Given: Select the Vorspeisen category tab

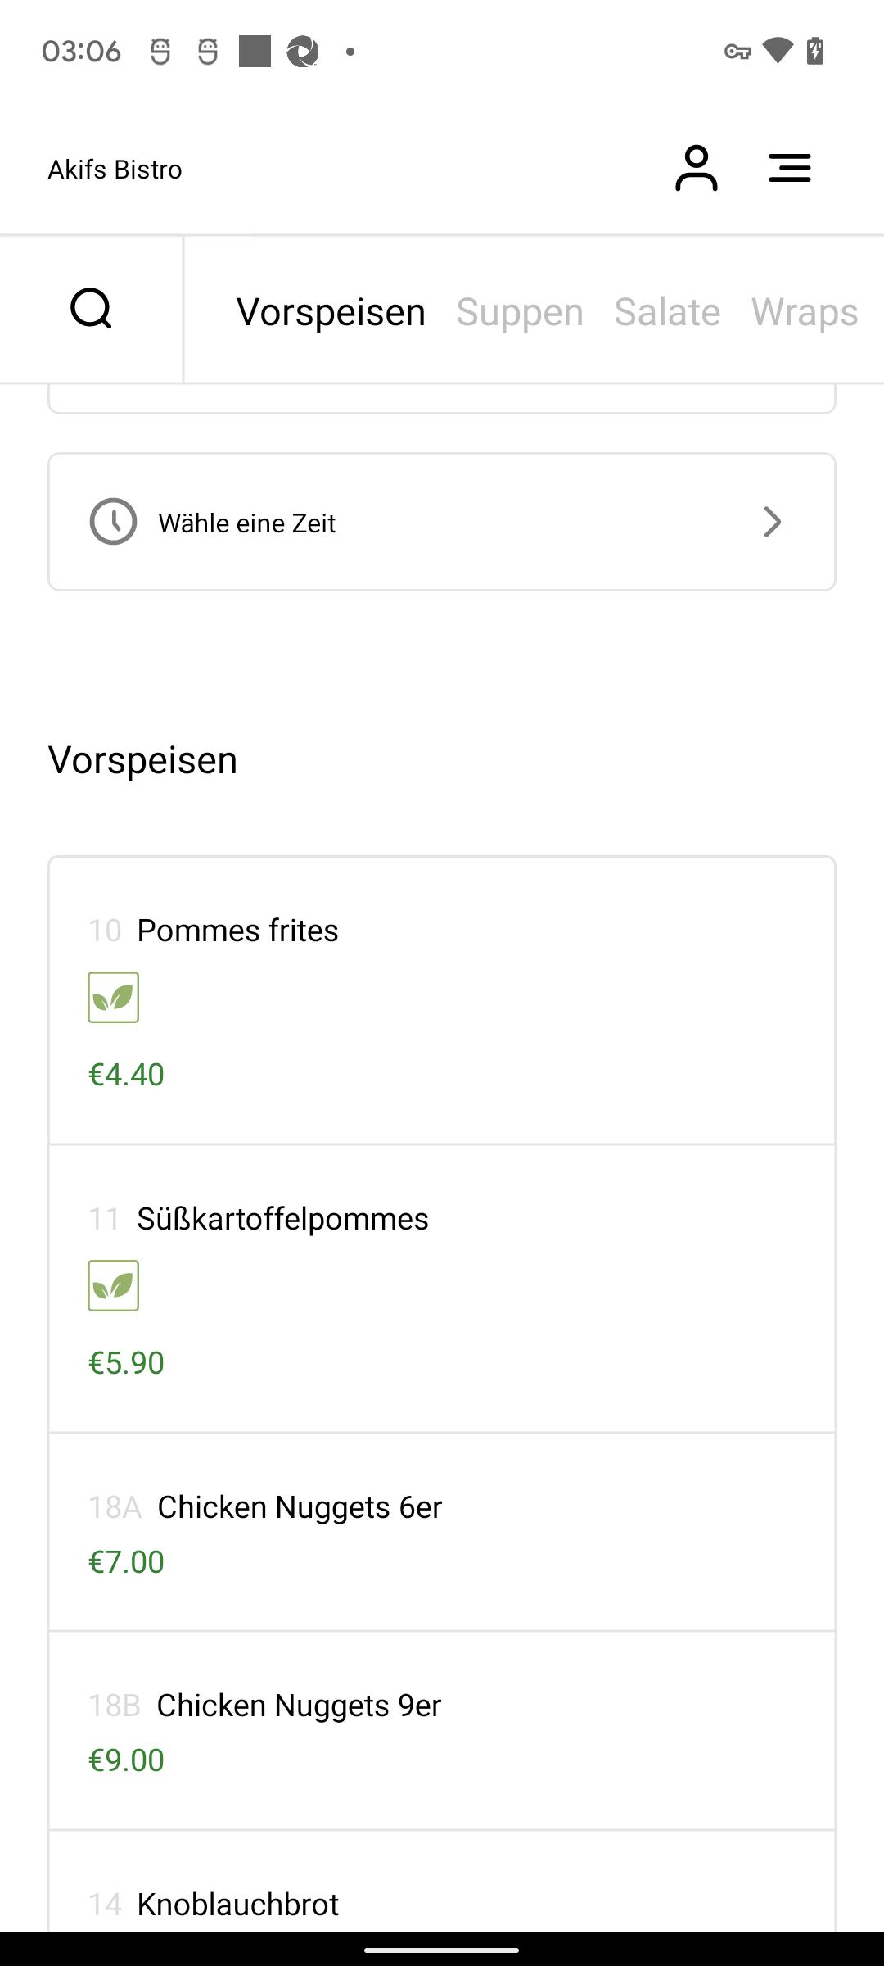Looking at the screenshot, I should coord(331,312).
